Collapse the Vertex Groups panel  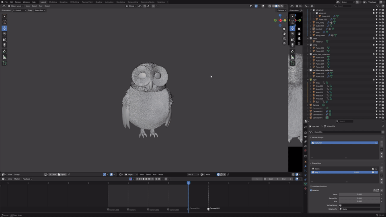[311, 137]
